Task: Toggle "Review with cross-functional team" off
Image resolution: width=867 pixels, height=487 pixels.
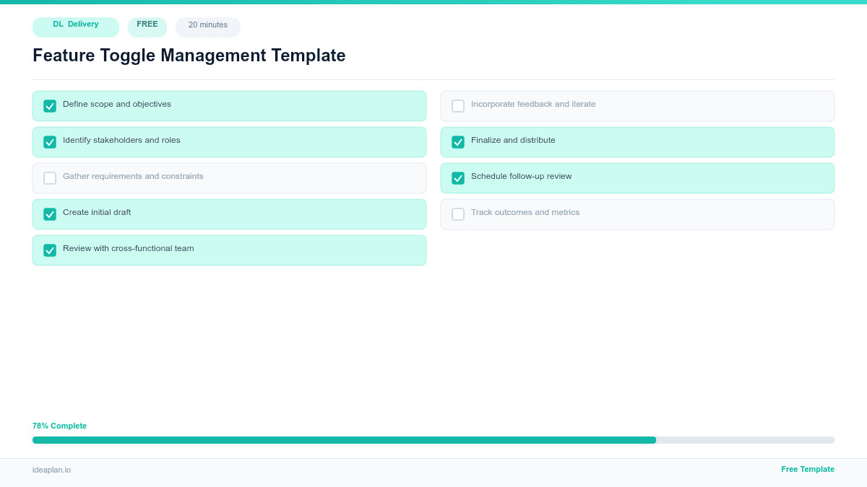Action: (50, 250)
